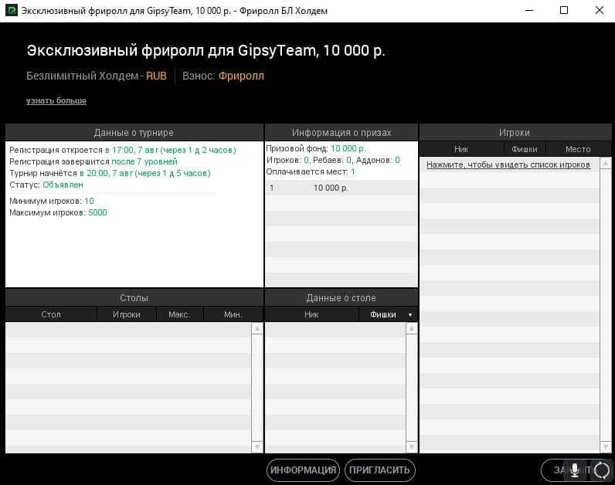615x485 pixels.
Task: Click the Данные о турнире panel header
Action: coord(134,133)
